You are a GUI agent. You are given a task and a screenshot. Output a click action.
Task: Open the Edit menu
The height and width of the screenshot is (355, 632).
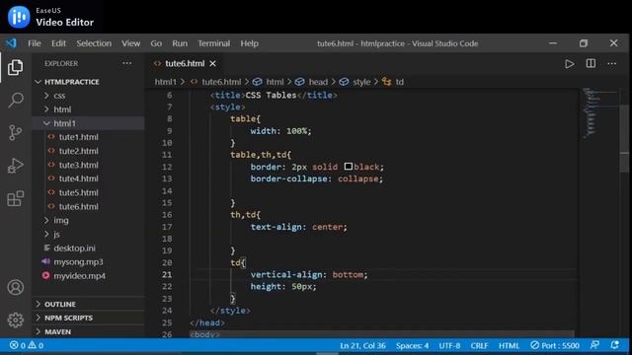click(x=58, y=43)
